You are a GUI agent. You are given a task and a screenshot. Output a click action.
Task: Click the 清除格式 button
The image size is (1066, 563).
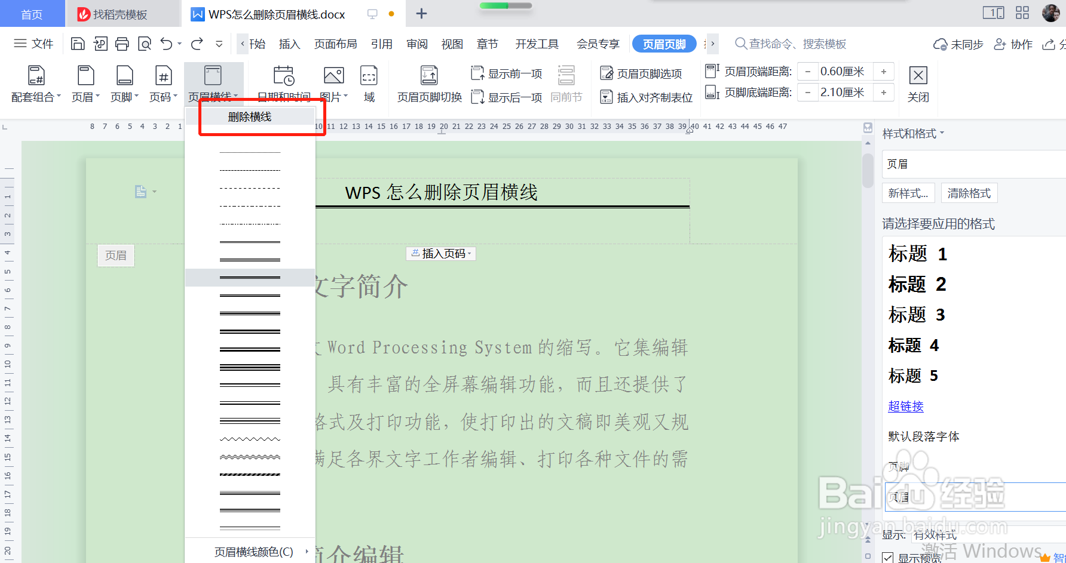pos(969,193)
